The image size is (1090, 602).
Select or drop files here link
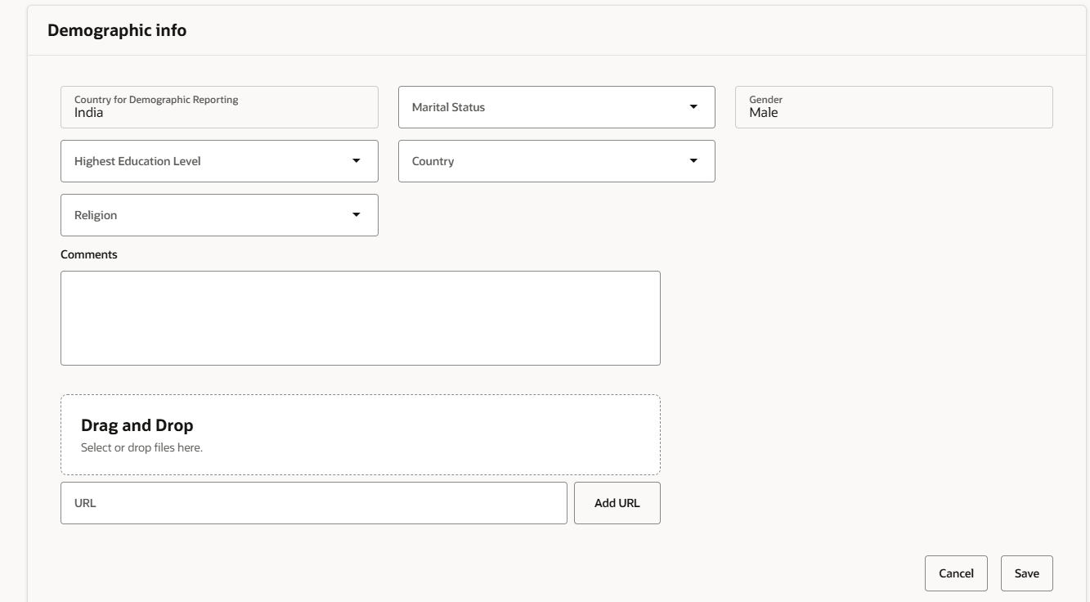pyautogui.click(x=144, y=447)
